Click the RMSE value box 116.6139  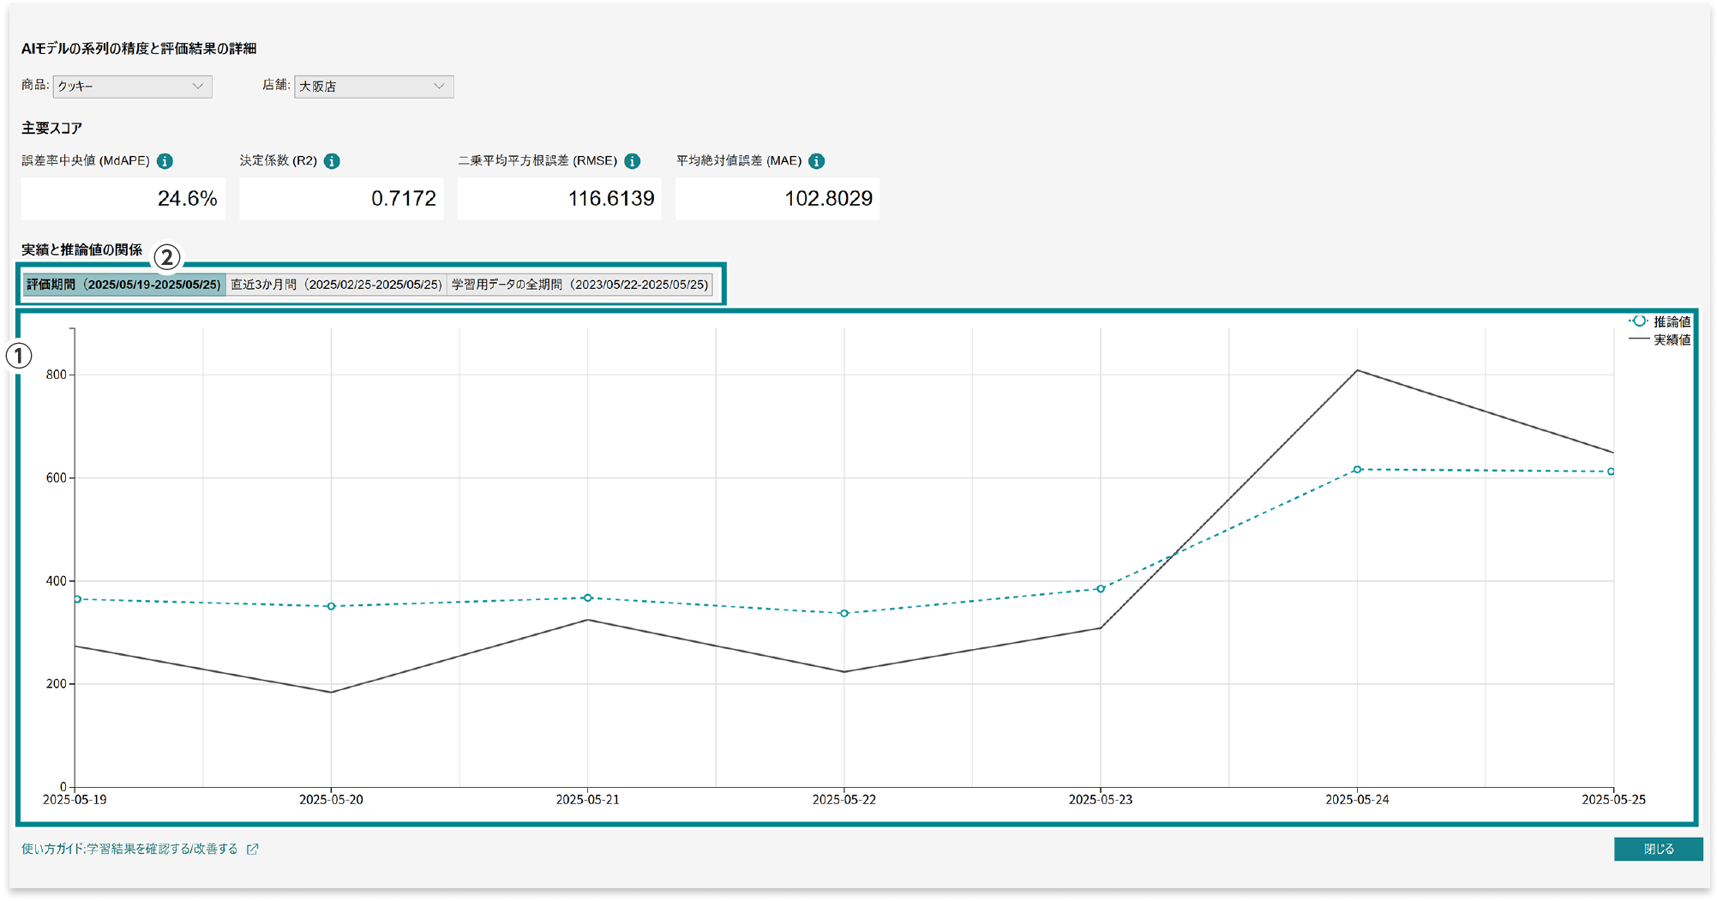pyautogui.click(x=559, y=199)
